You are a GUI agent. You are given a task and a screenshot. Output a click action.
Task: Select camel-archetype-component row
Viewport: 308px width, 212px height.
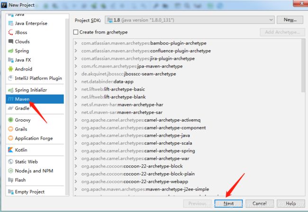(187, 128)
